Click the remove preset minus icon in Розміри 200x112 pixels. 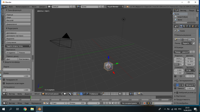[194, 52]
